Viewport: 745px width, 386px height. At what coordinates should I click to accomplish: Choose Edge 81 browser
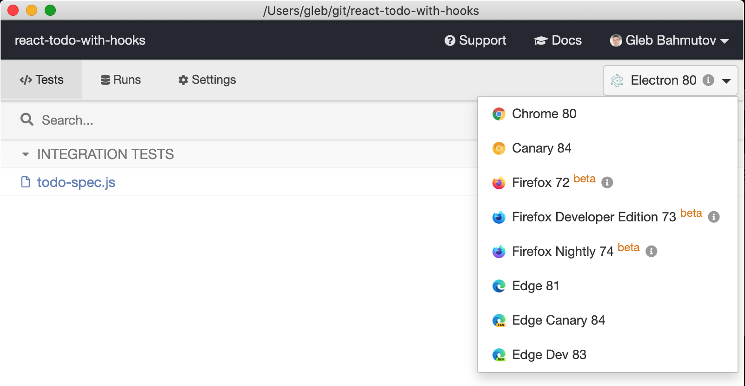pos(607,286)
